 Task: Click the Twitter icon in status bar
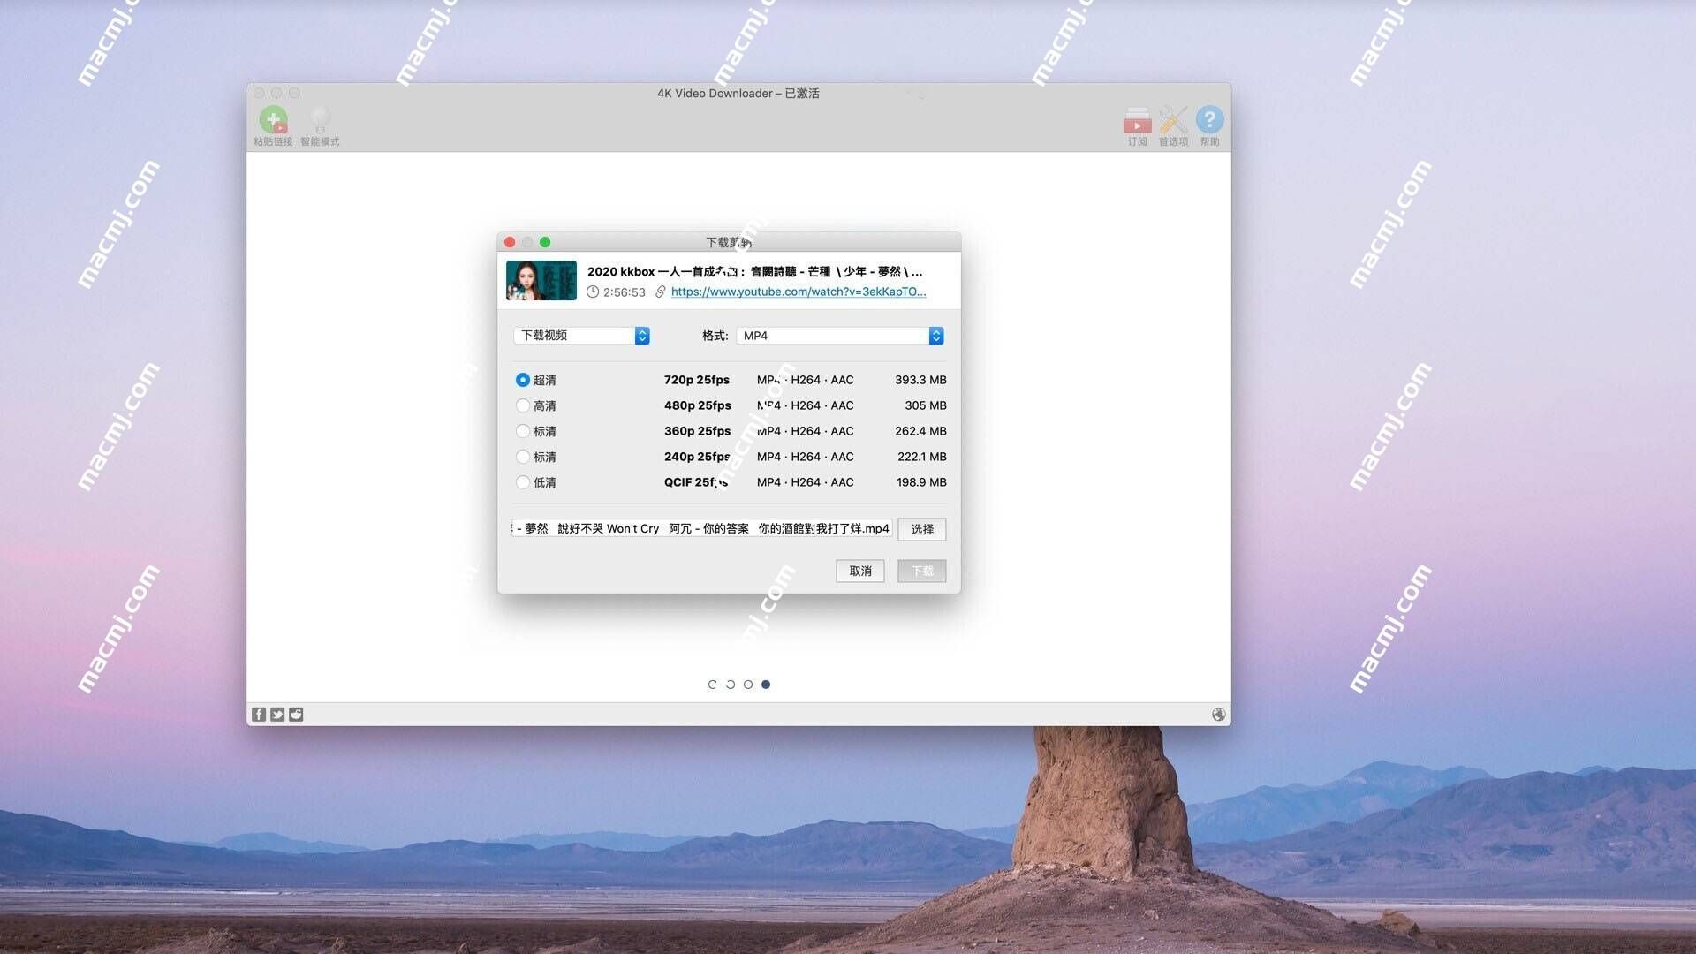(277, 715)
